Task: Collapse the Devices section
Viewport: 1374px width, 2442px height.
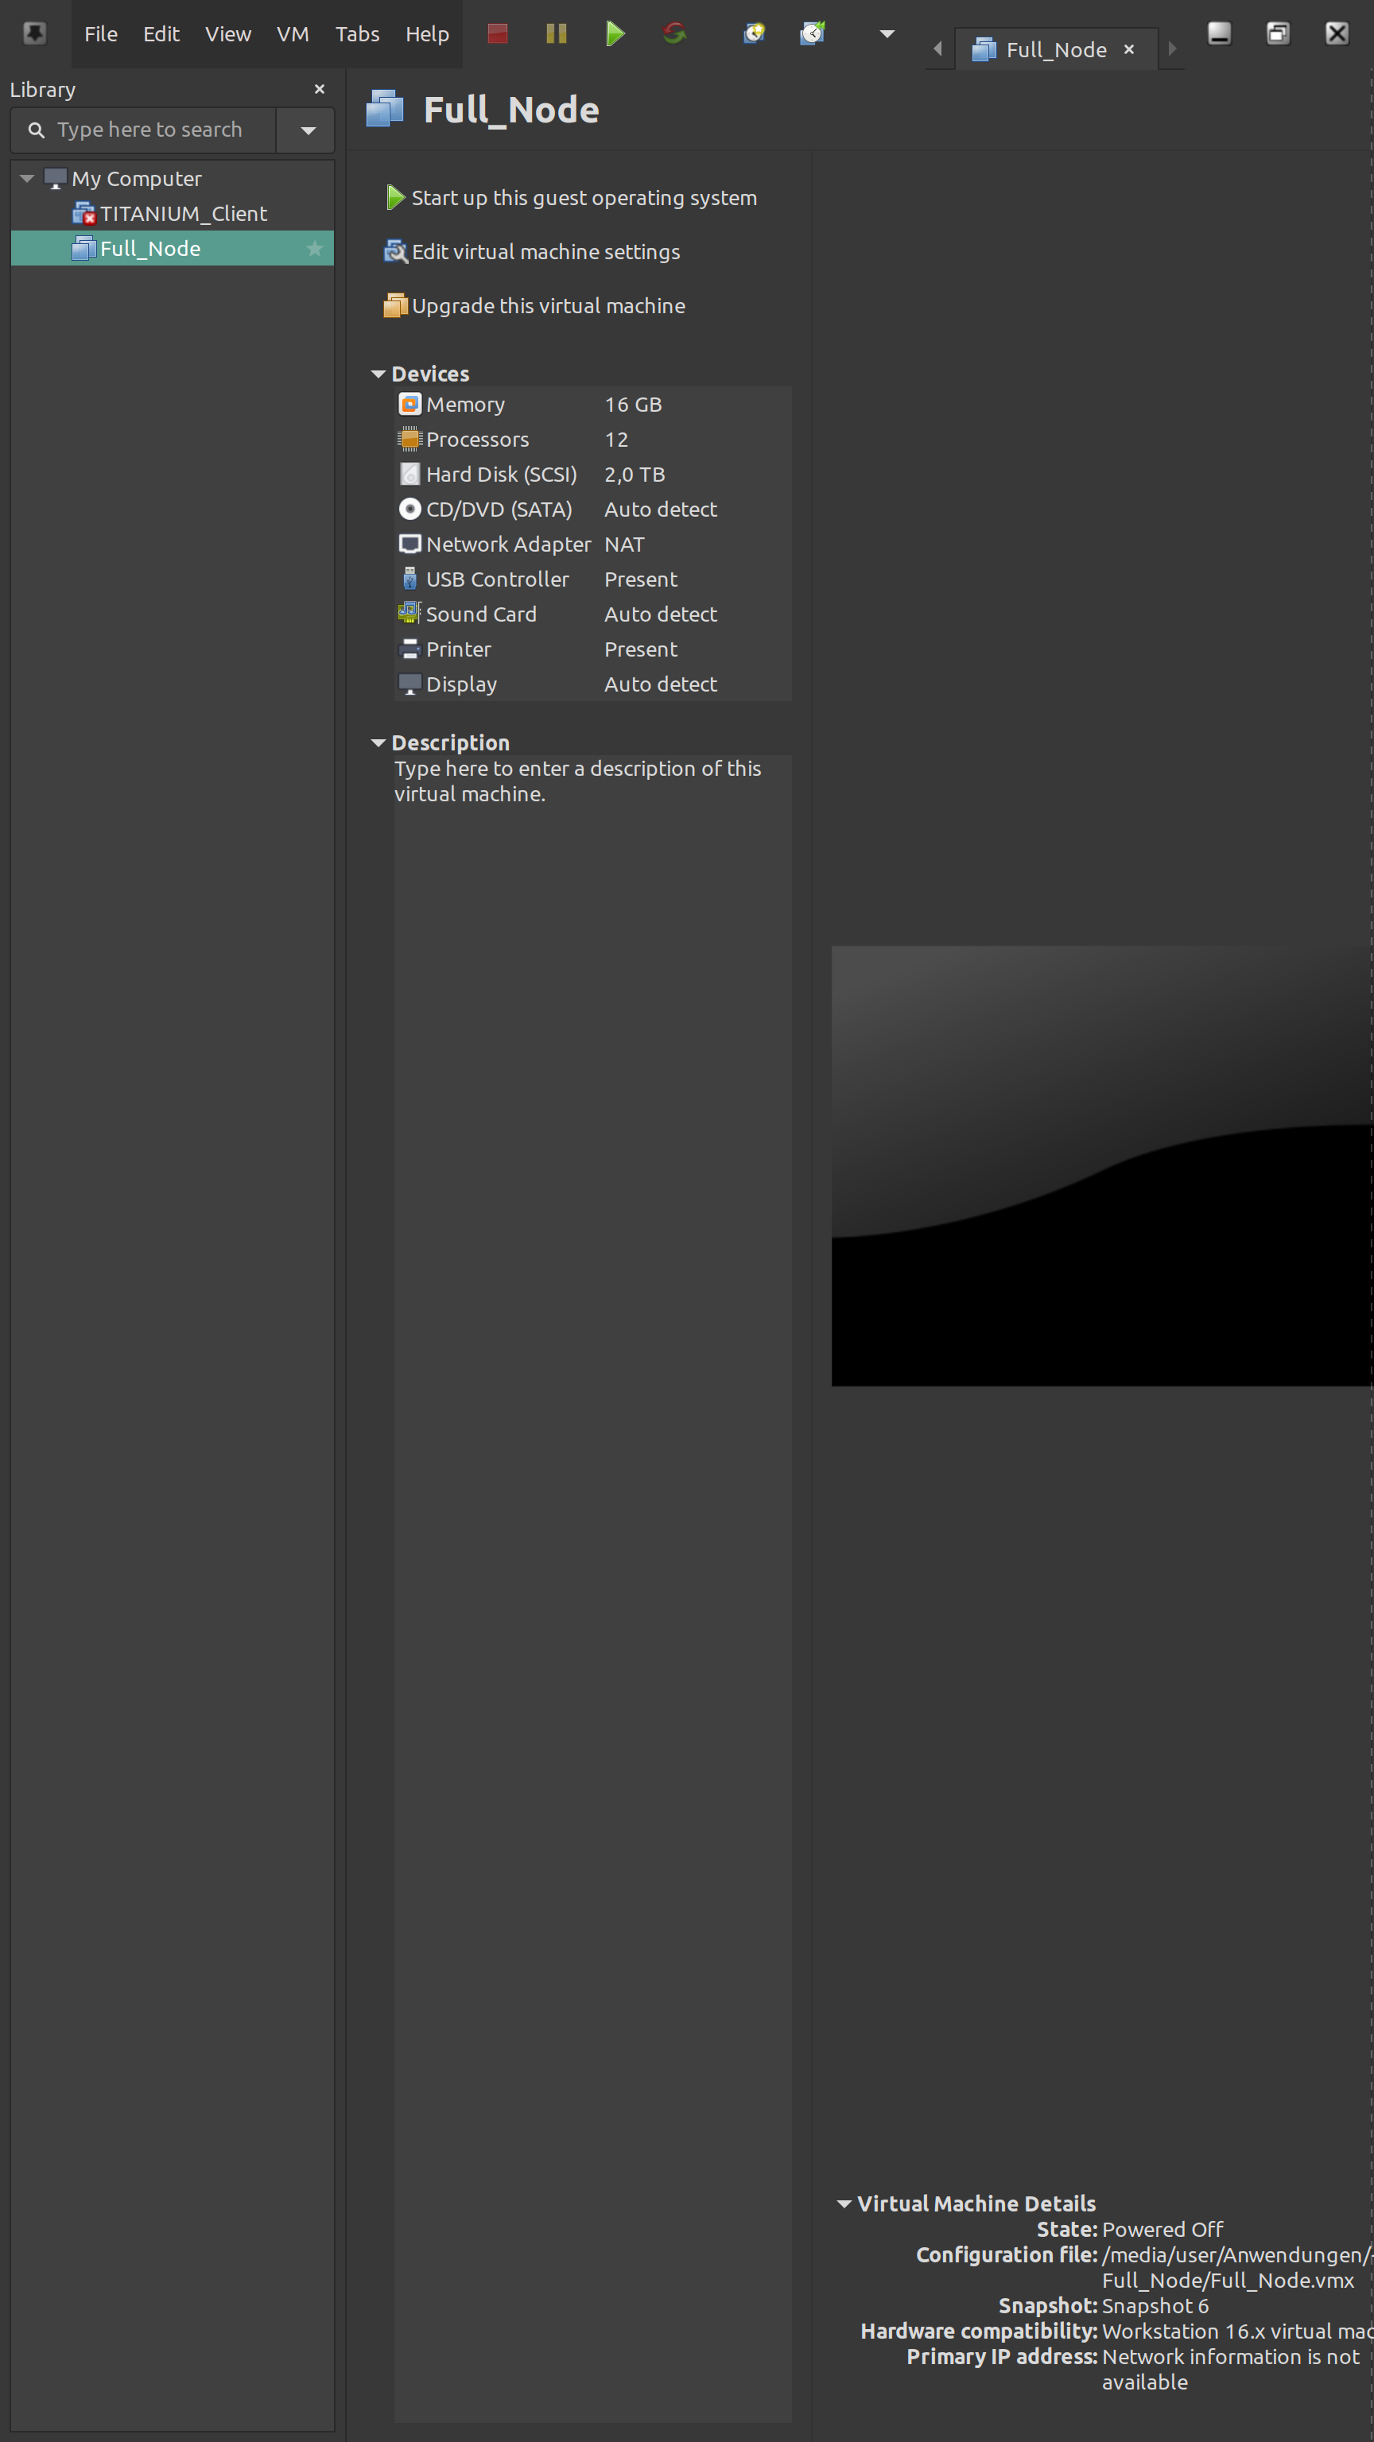Action: (378, 374)
